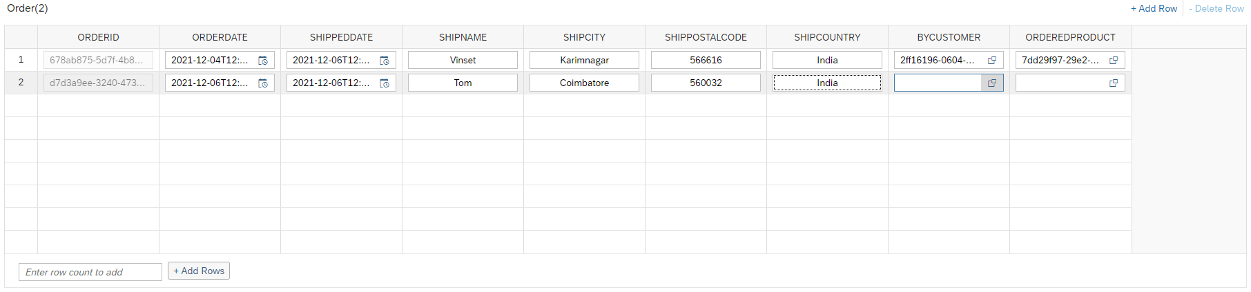The width and height of the screenshot is (1251, 292).
Task: Click the SHIPNAME field containing Vinset
Action: [x=463, y=61]
